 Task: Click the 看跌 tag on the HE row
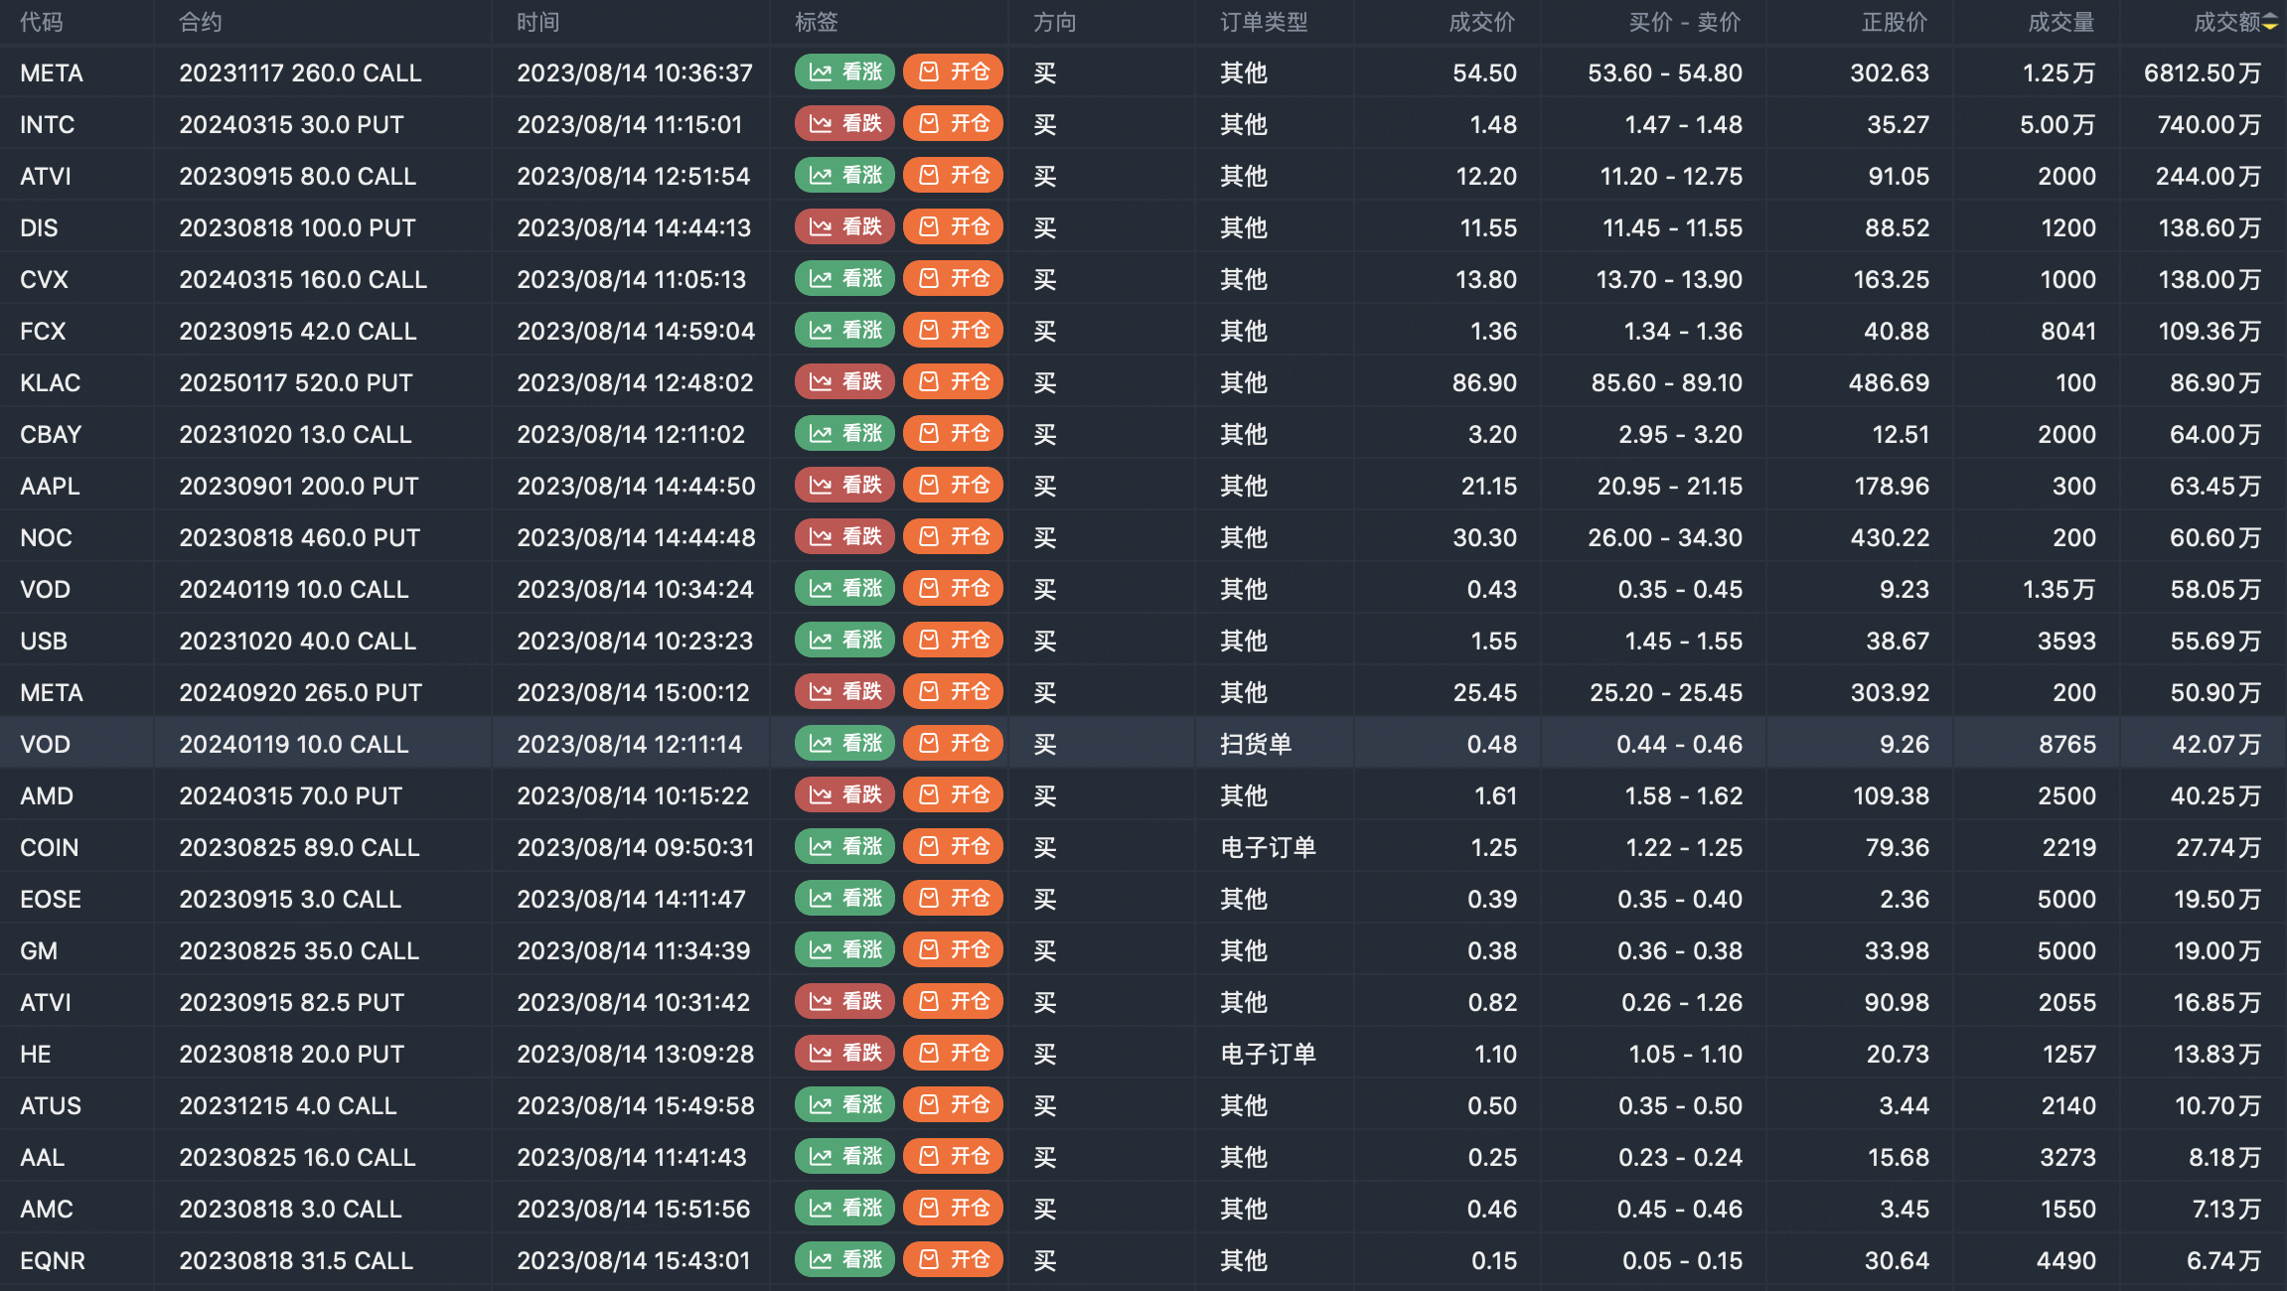pos(844,1054)
